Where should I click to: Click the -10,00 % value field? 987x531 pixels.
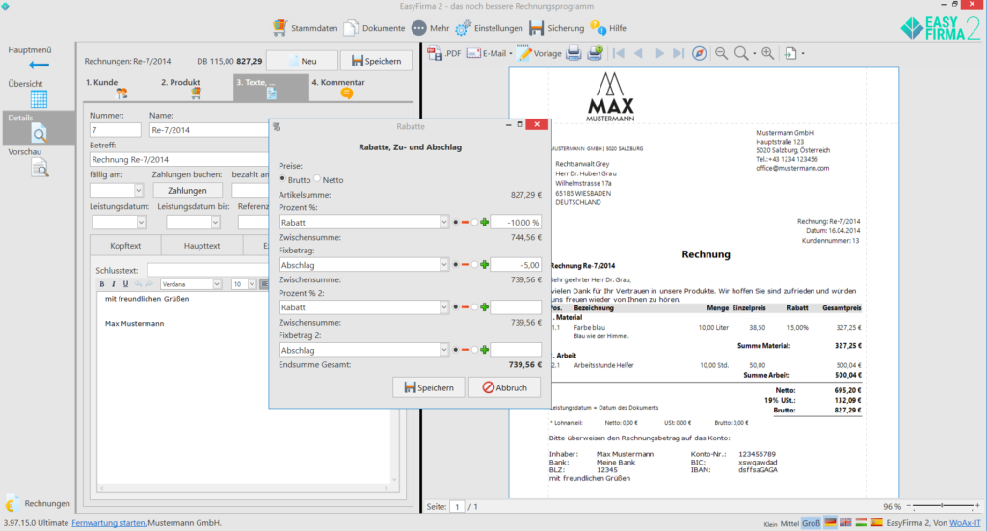coord(516,222)
